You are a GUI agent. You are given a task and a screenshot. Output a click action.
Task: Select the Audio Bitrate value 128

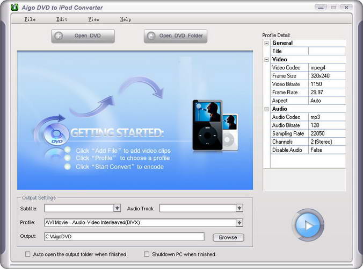pyautogui.click(x=327, y=125)
